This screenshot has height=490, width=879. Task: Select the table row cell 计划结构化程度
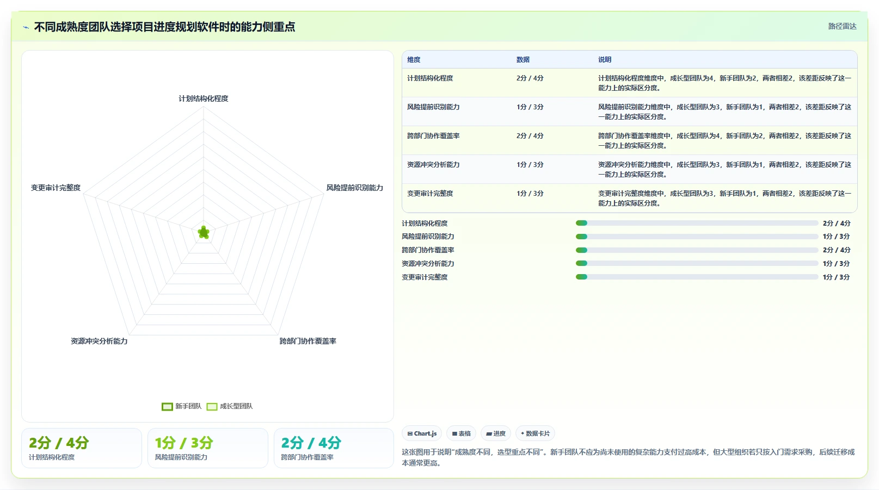pos(430,78)
